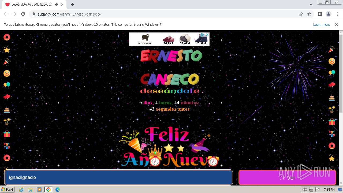This screenshot has height=193, width=343.
Task: Click the balloons emoji on left
Action: (x=7, y=85)
